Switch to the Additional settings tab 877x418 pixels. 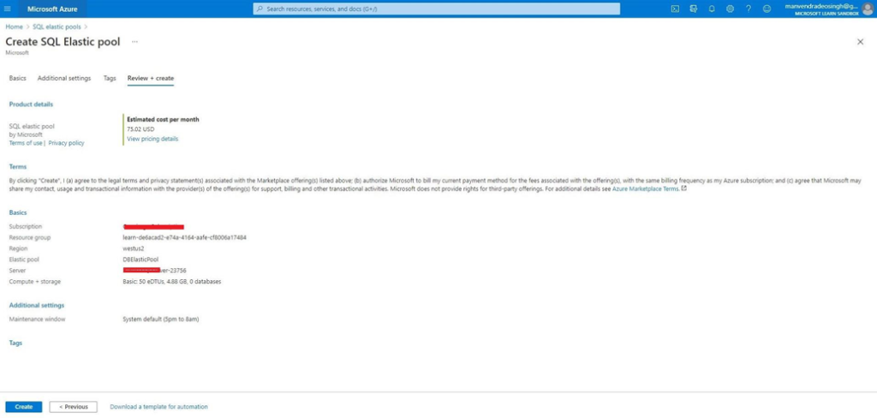tap(63, 78)
